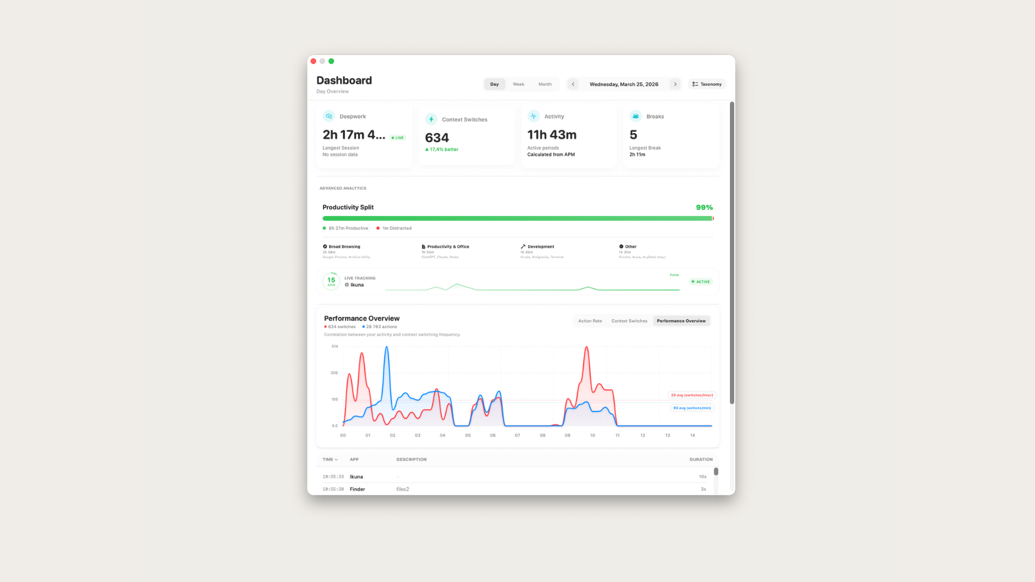Click the green Productivity Split progress bar
Image resolution: width=1035 pixels, height=582 pixels.
[517, 218]
